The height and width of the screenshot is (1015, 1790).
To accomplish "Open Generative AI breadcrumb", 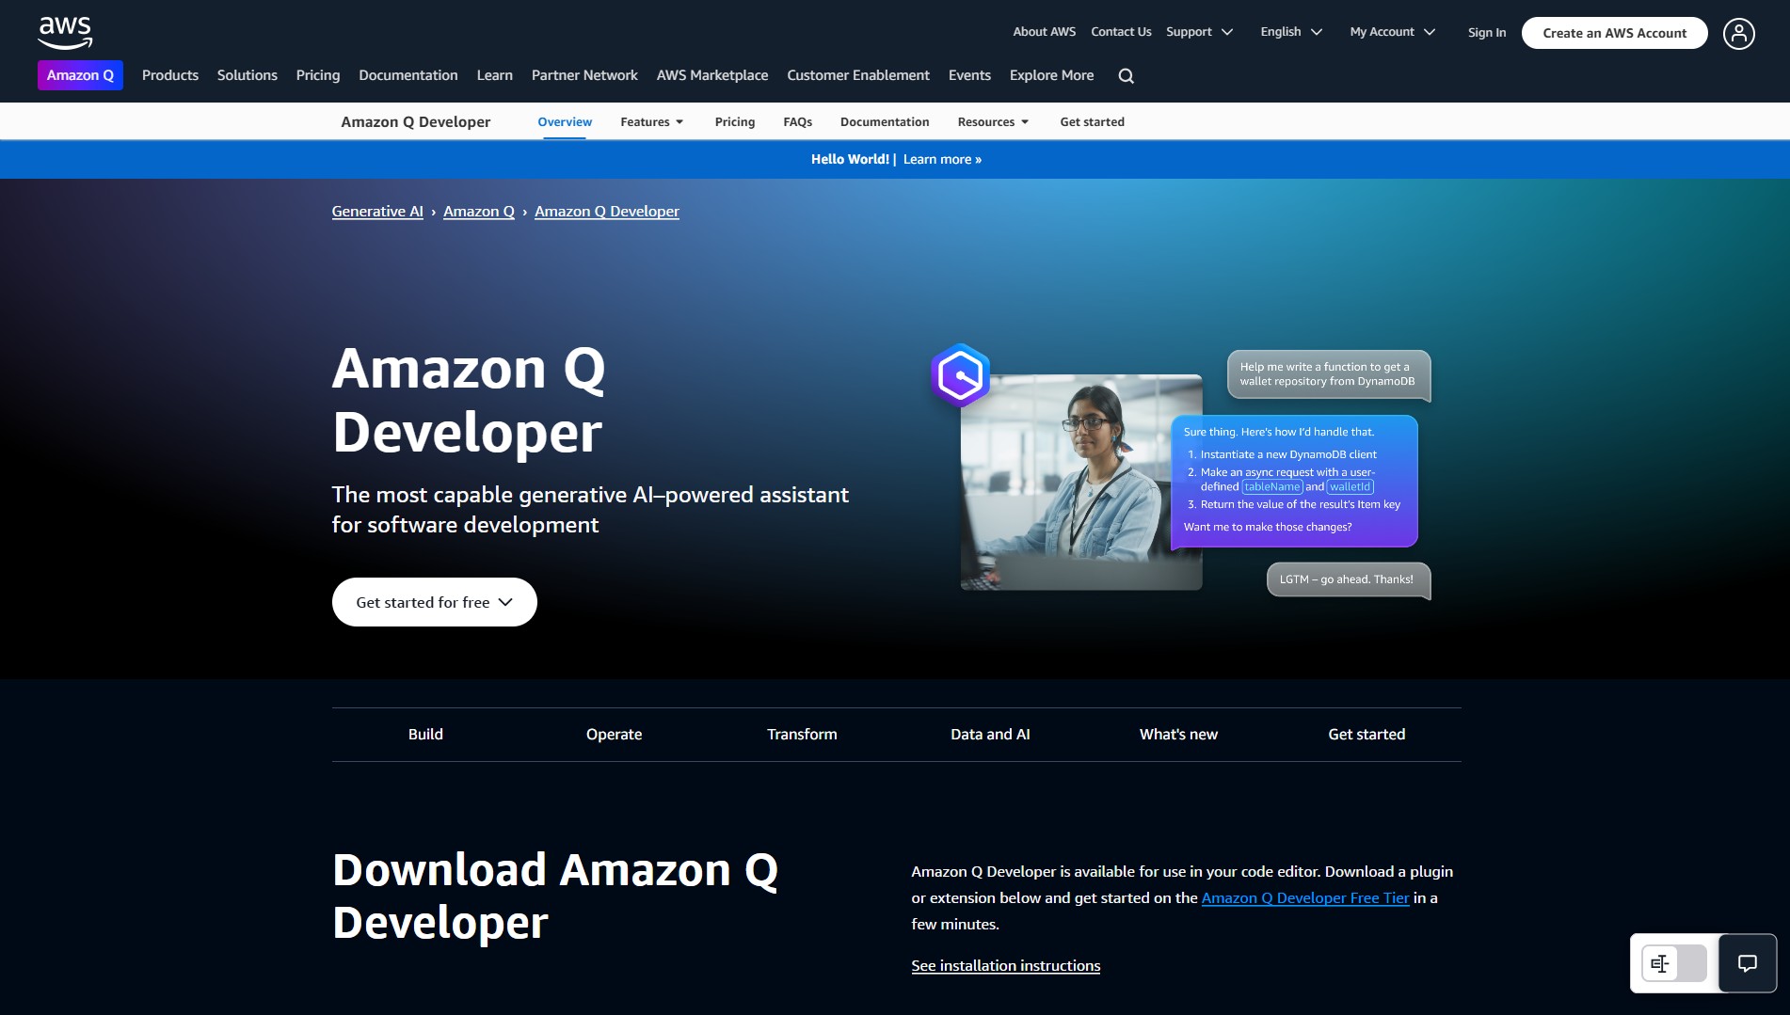I will [x=377, y=212].
